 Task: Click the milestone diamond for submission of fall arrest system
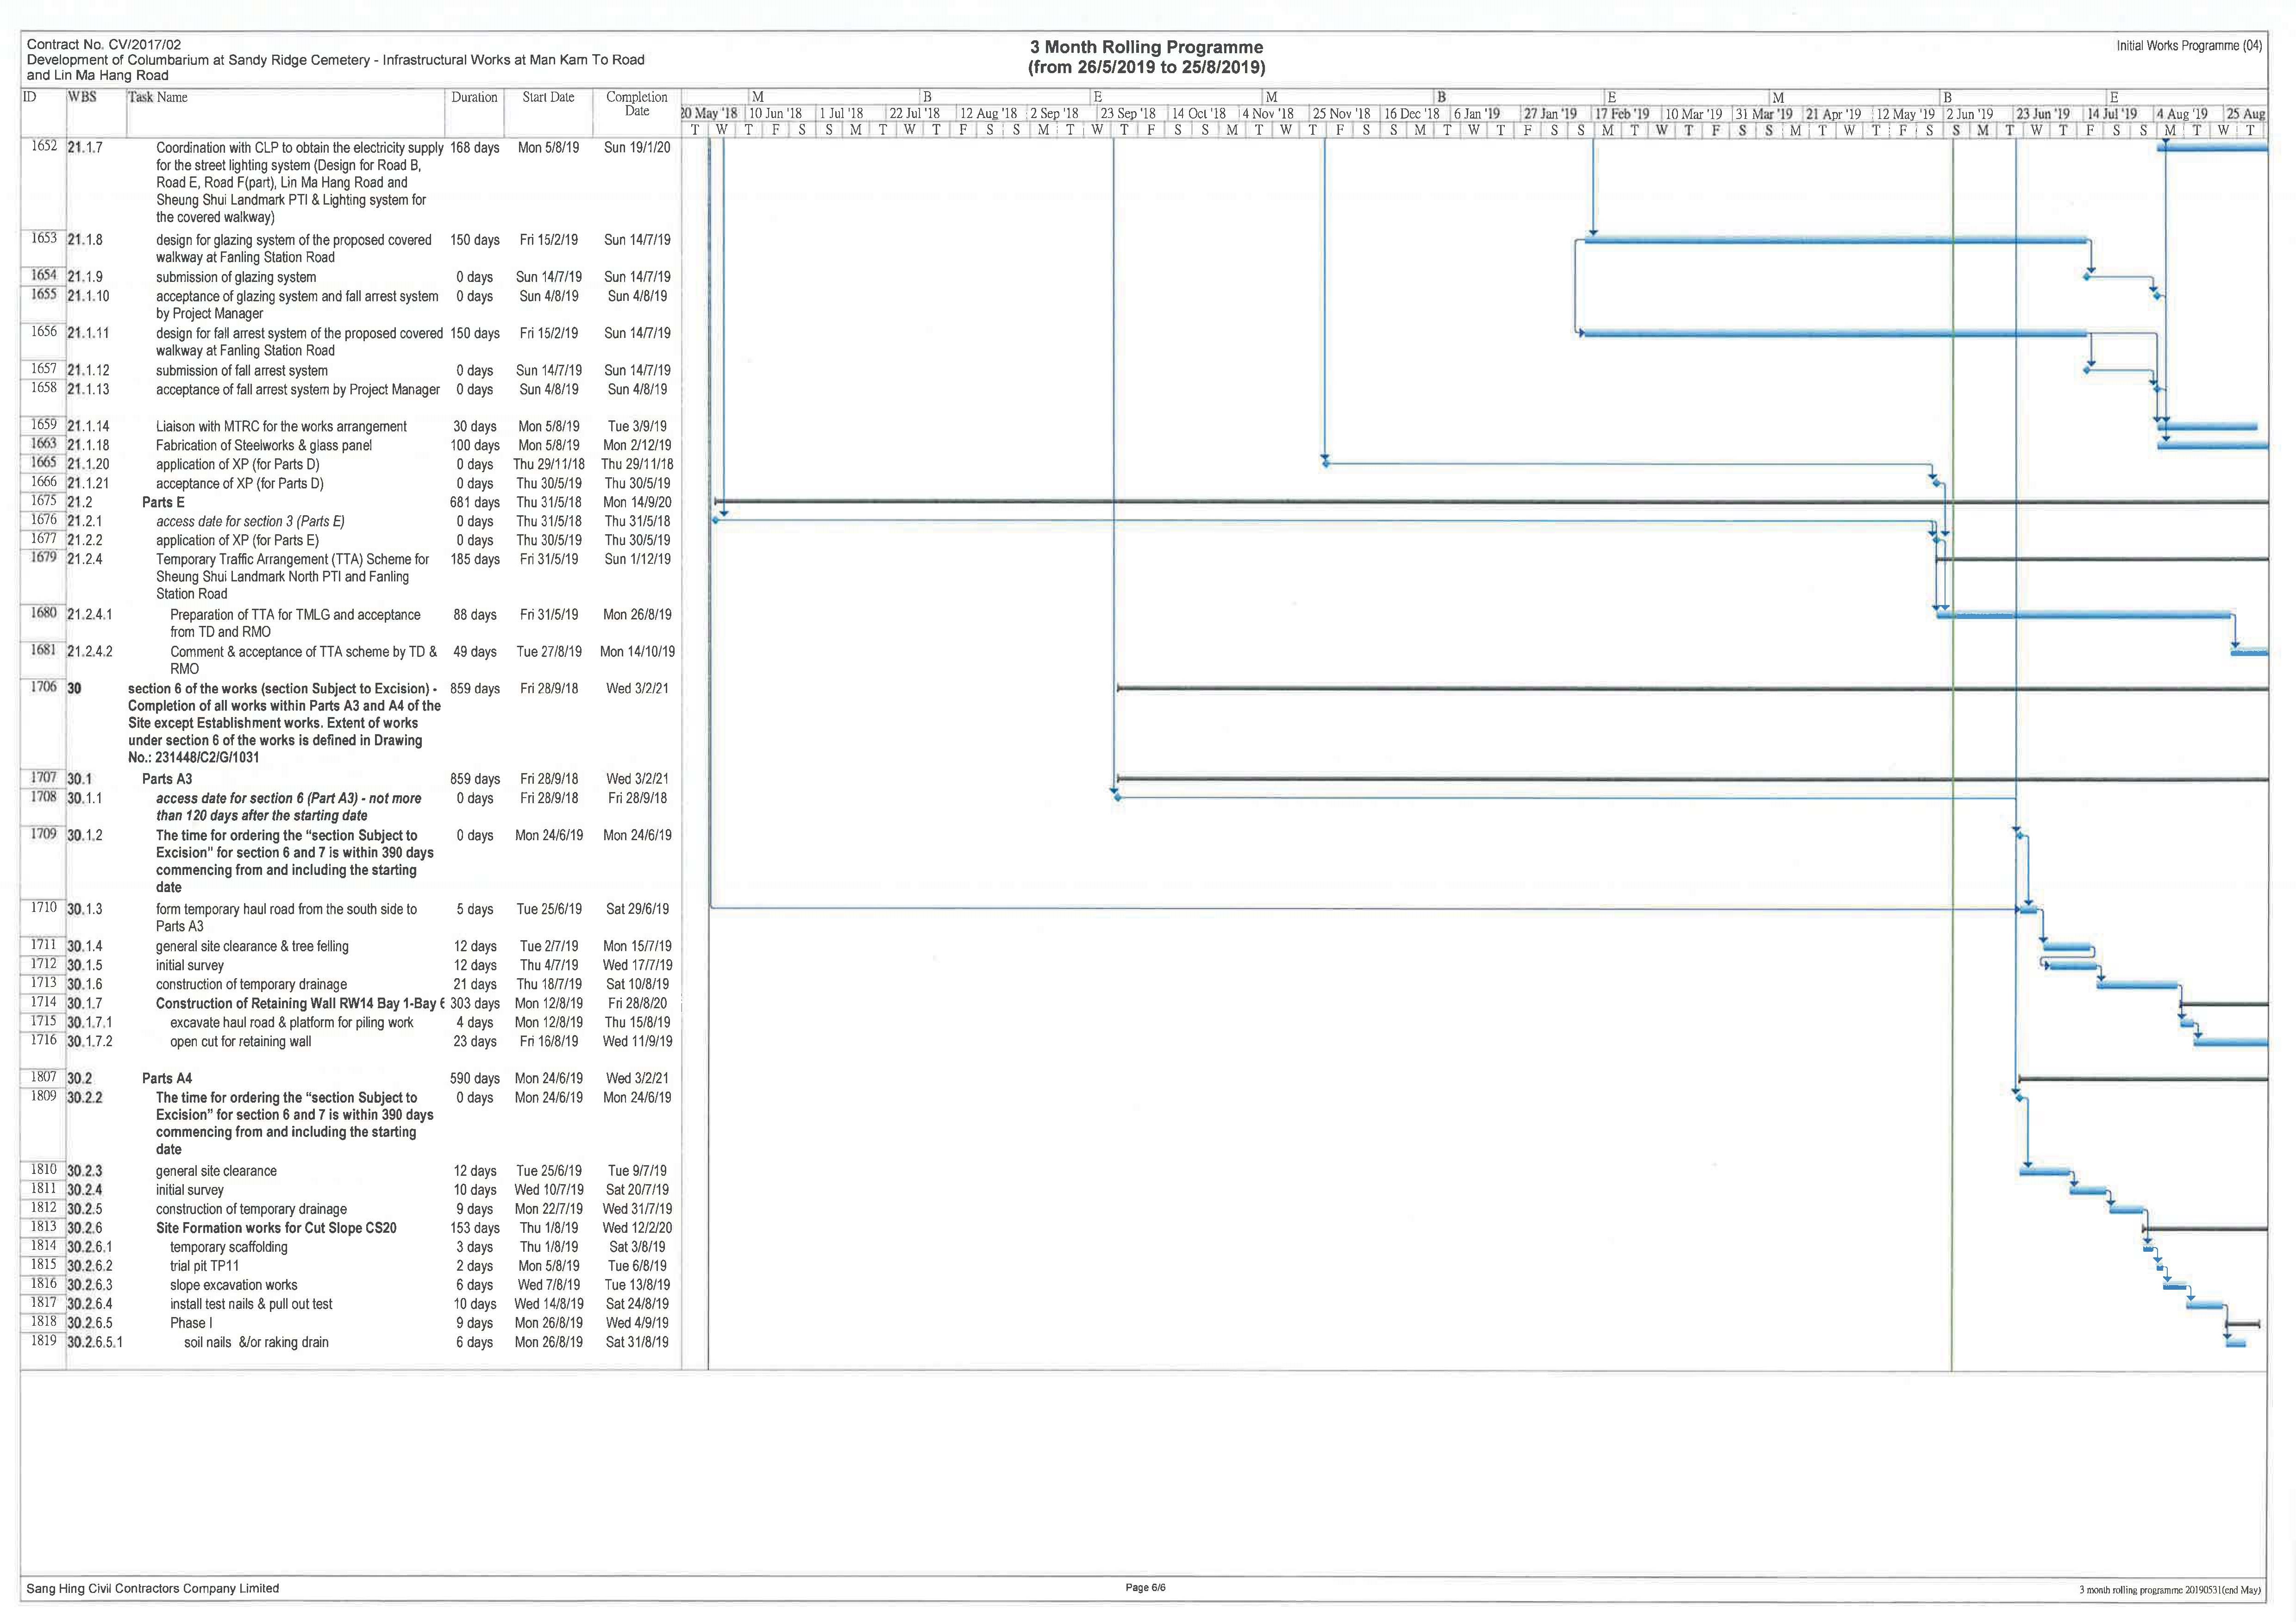pos(2088,370)
